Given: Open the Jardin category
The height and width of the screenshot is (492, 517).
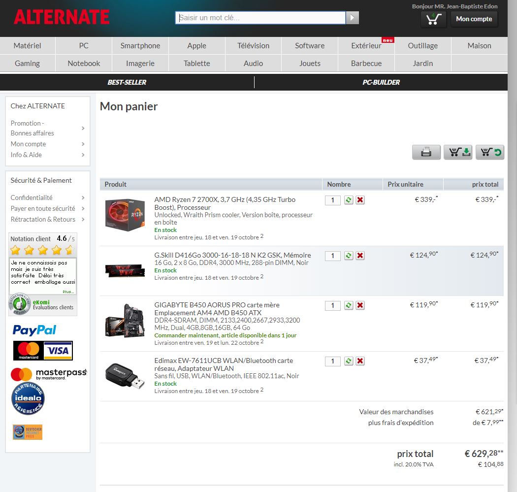Looking at the screenshot, I should 422,64.
